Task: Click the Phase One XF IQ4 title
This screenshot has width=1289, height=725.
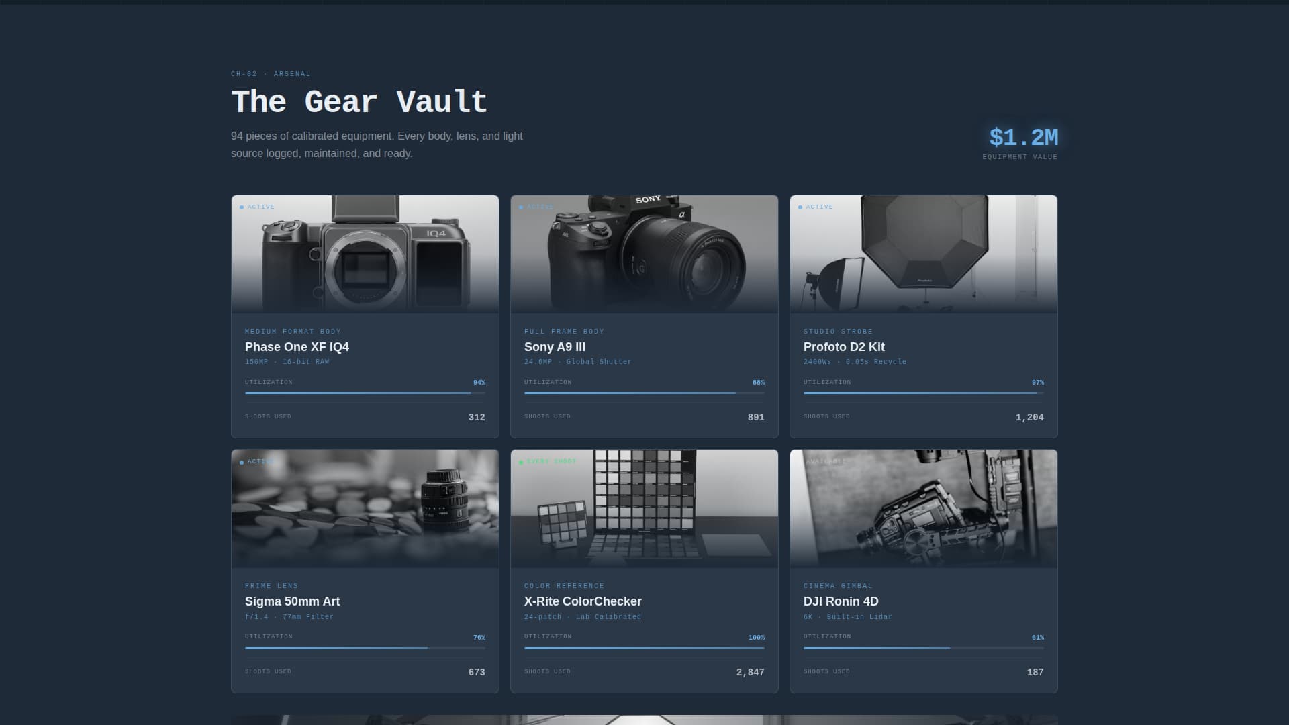Action: pos(297,347)
